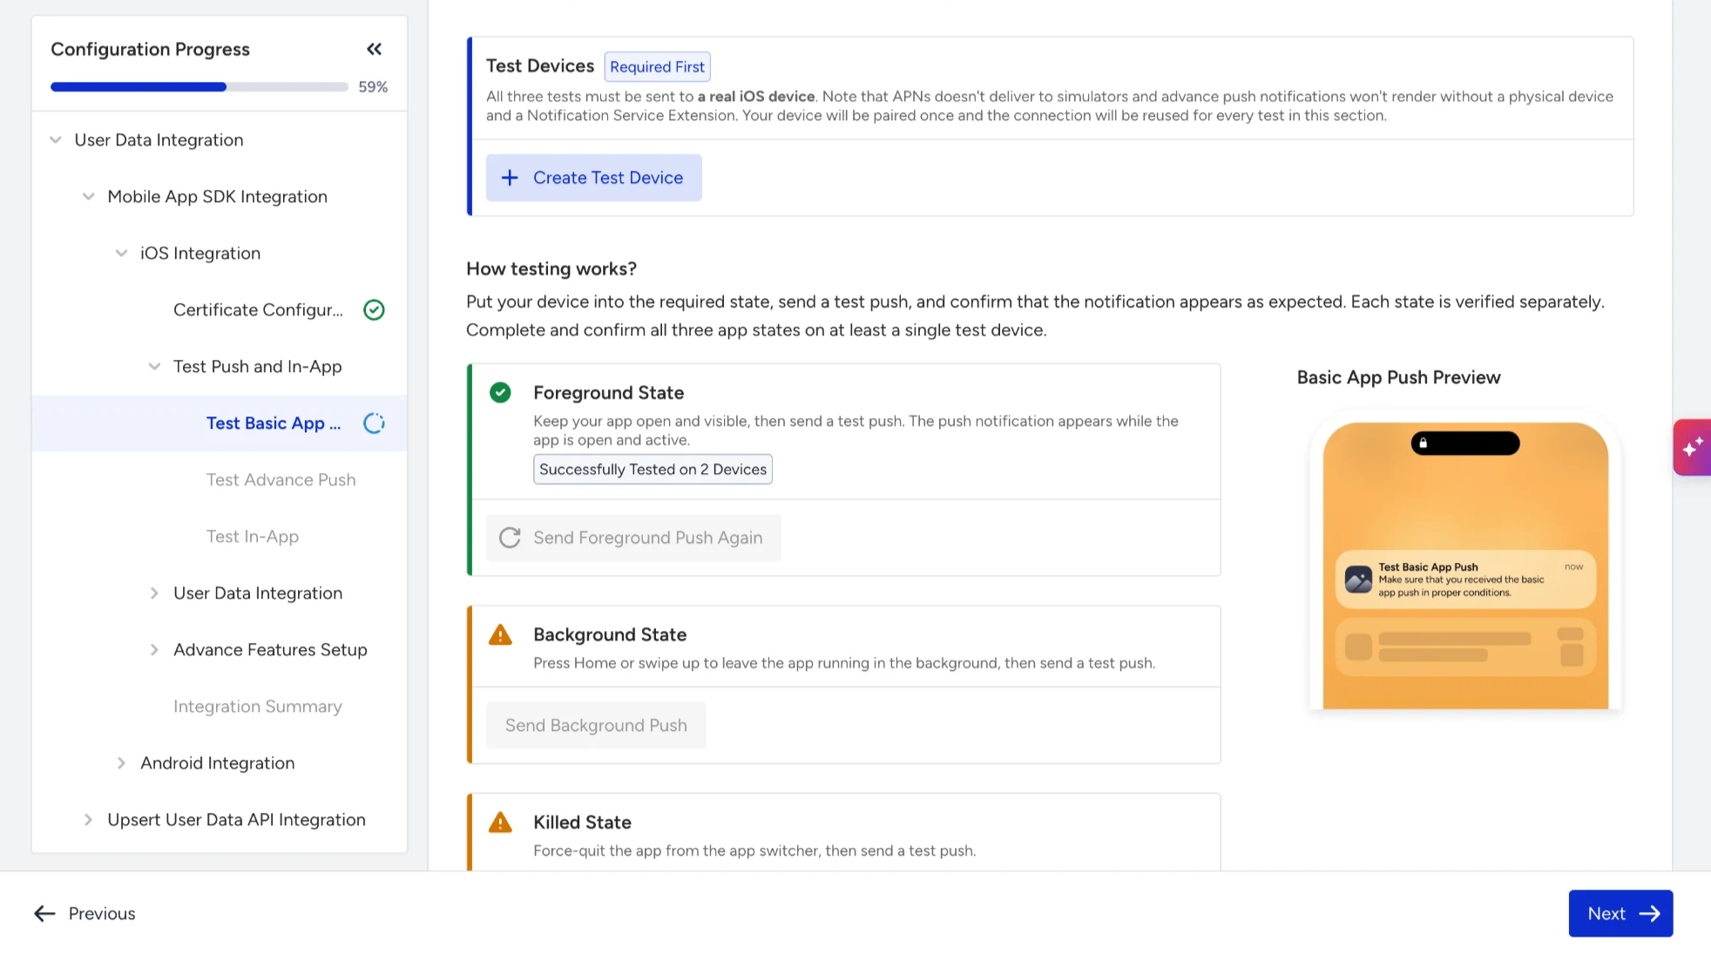
Task: Collapse Test Push and In-App chevron
Action: 154,367
